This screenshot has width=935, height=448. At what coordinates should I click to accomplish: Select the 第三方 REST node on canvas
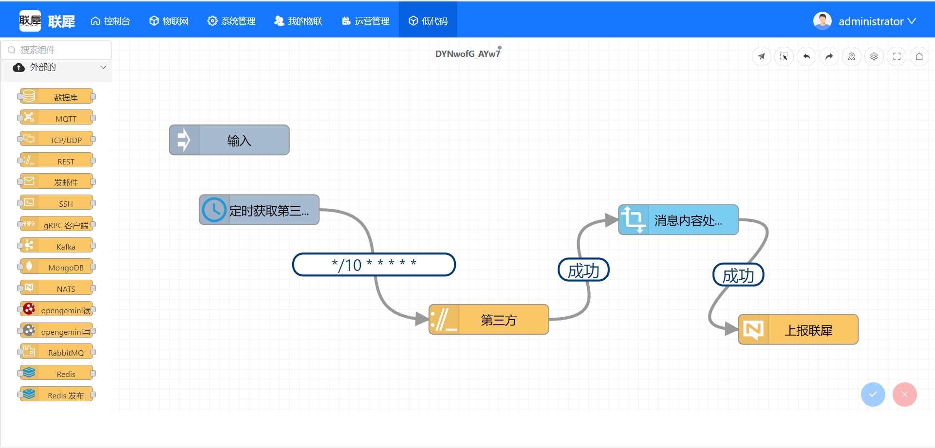tap(488, 320)
